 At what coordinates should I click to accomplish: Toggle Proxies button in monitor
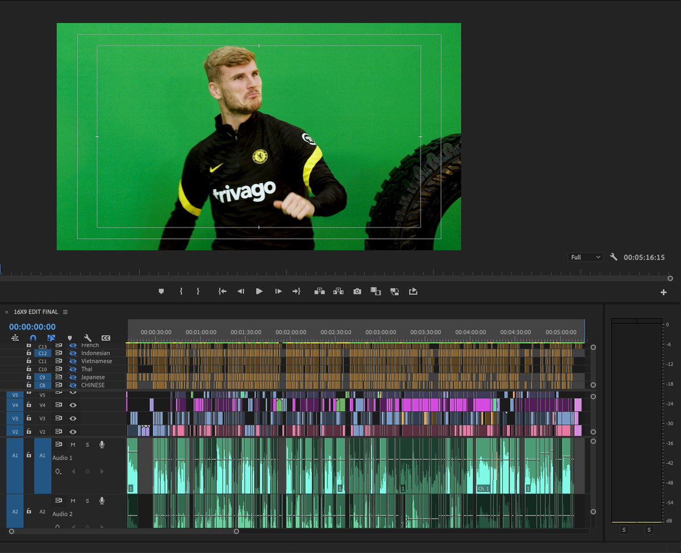coord(394,291)
